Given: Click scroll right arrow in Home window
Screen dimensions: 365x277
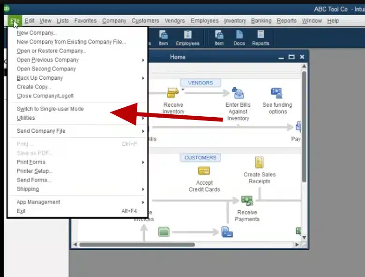Looking at the screenshot, I should tap(297, 245).
